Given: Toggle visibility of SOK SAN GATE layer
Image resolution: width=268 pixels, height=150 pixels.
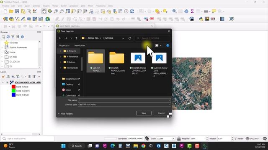Looking at the screenshot, I should click(x=8, y=82).
